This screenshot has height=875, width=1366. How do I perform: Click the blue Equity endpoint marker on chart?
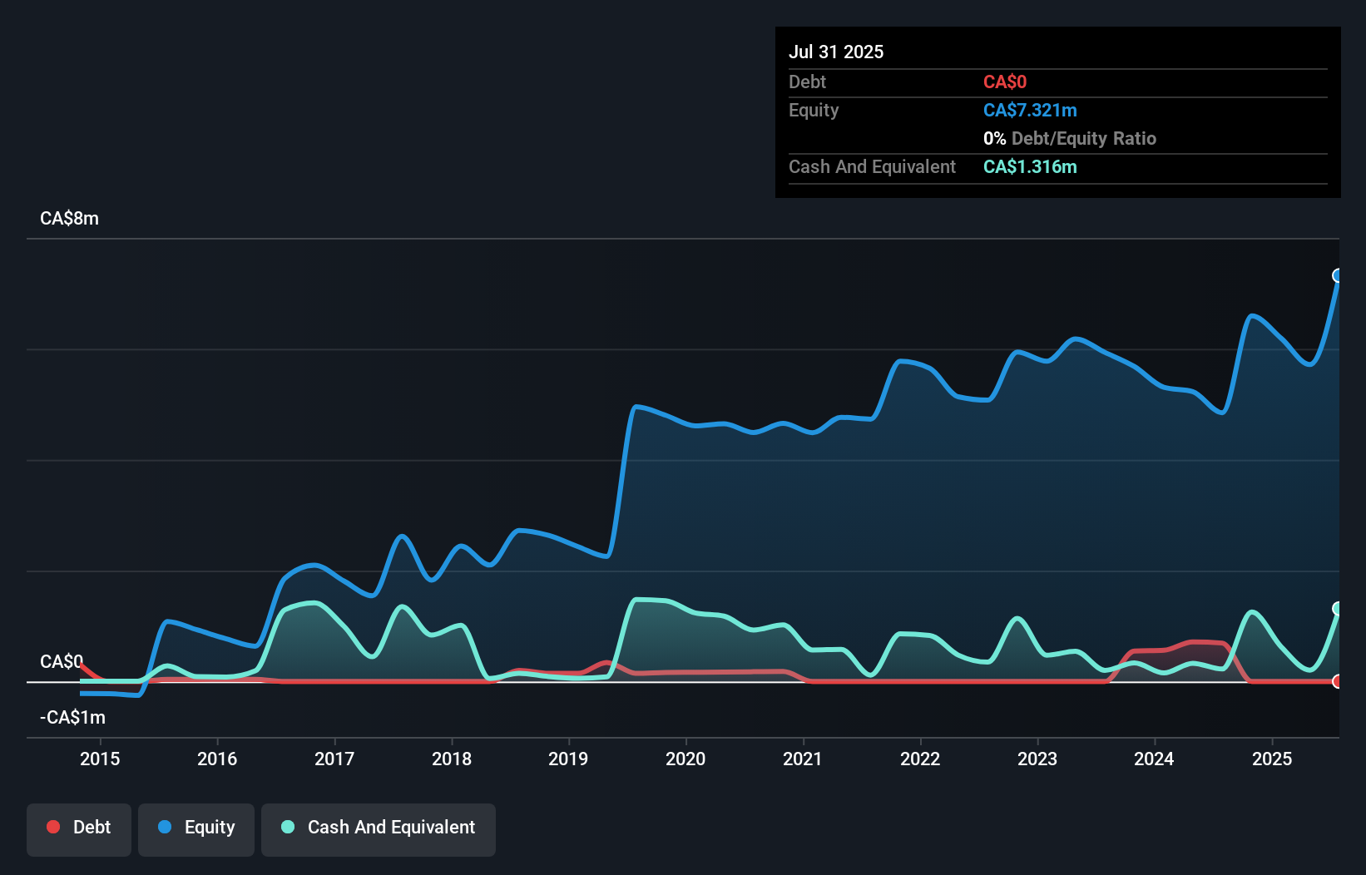point(1338,275)
